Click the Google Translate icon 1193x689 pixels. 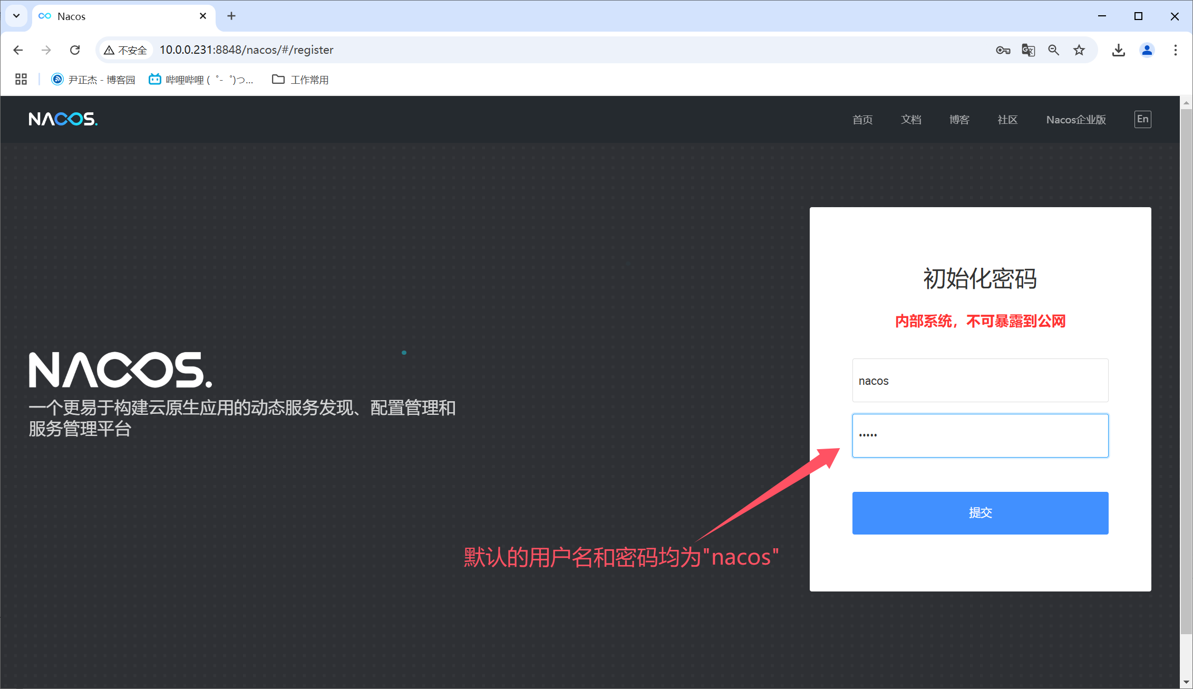click(x=1028, y=50)
